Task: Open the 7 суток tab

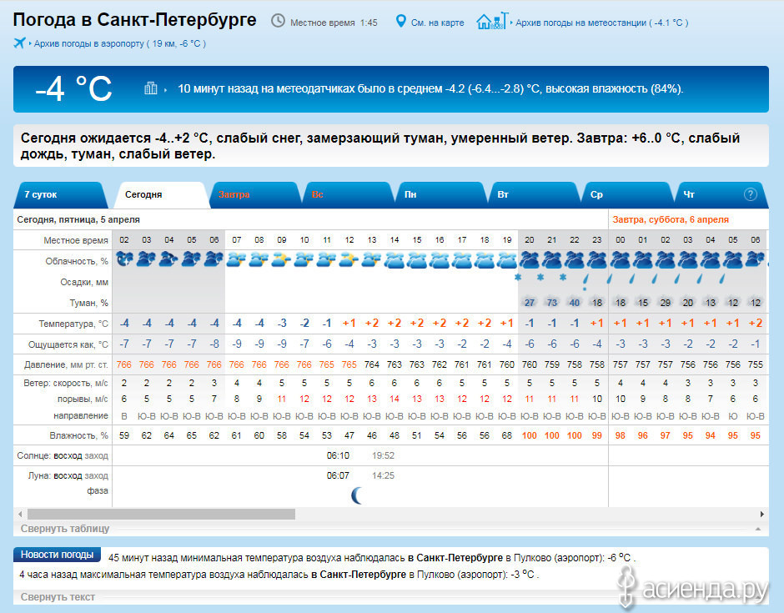Action: [x=61, y=194]
